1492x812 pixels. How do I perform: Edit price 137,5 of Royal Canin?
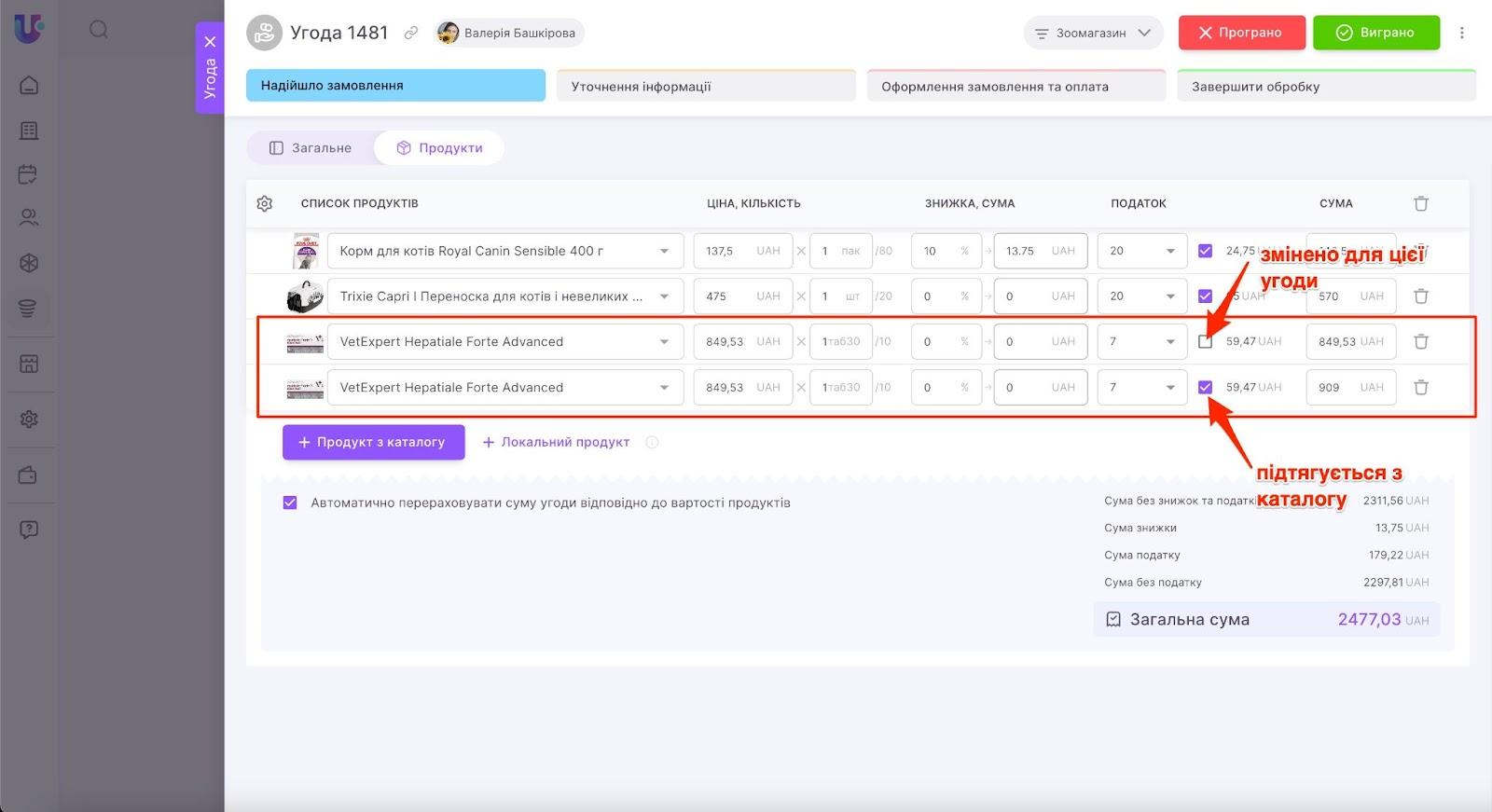(x=743, y=251)
